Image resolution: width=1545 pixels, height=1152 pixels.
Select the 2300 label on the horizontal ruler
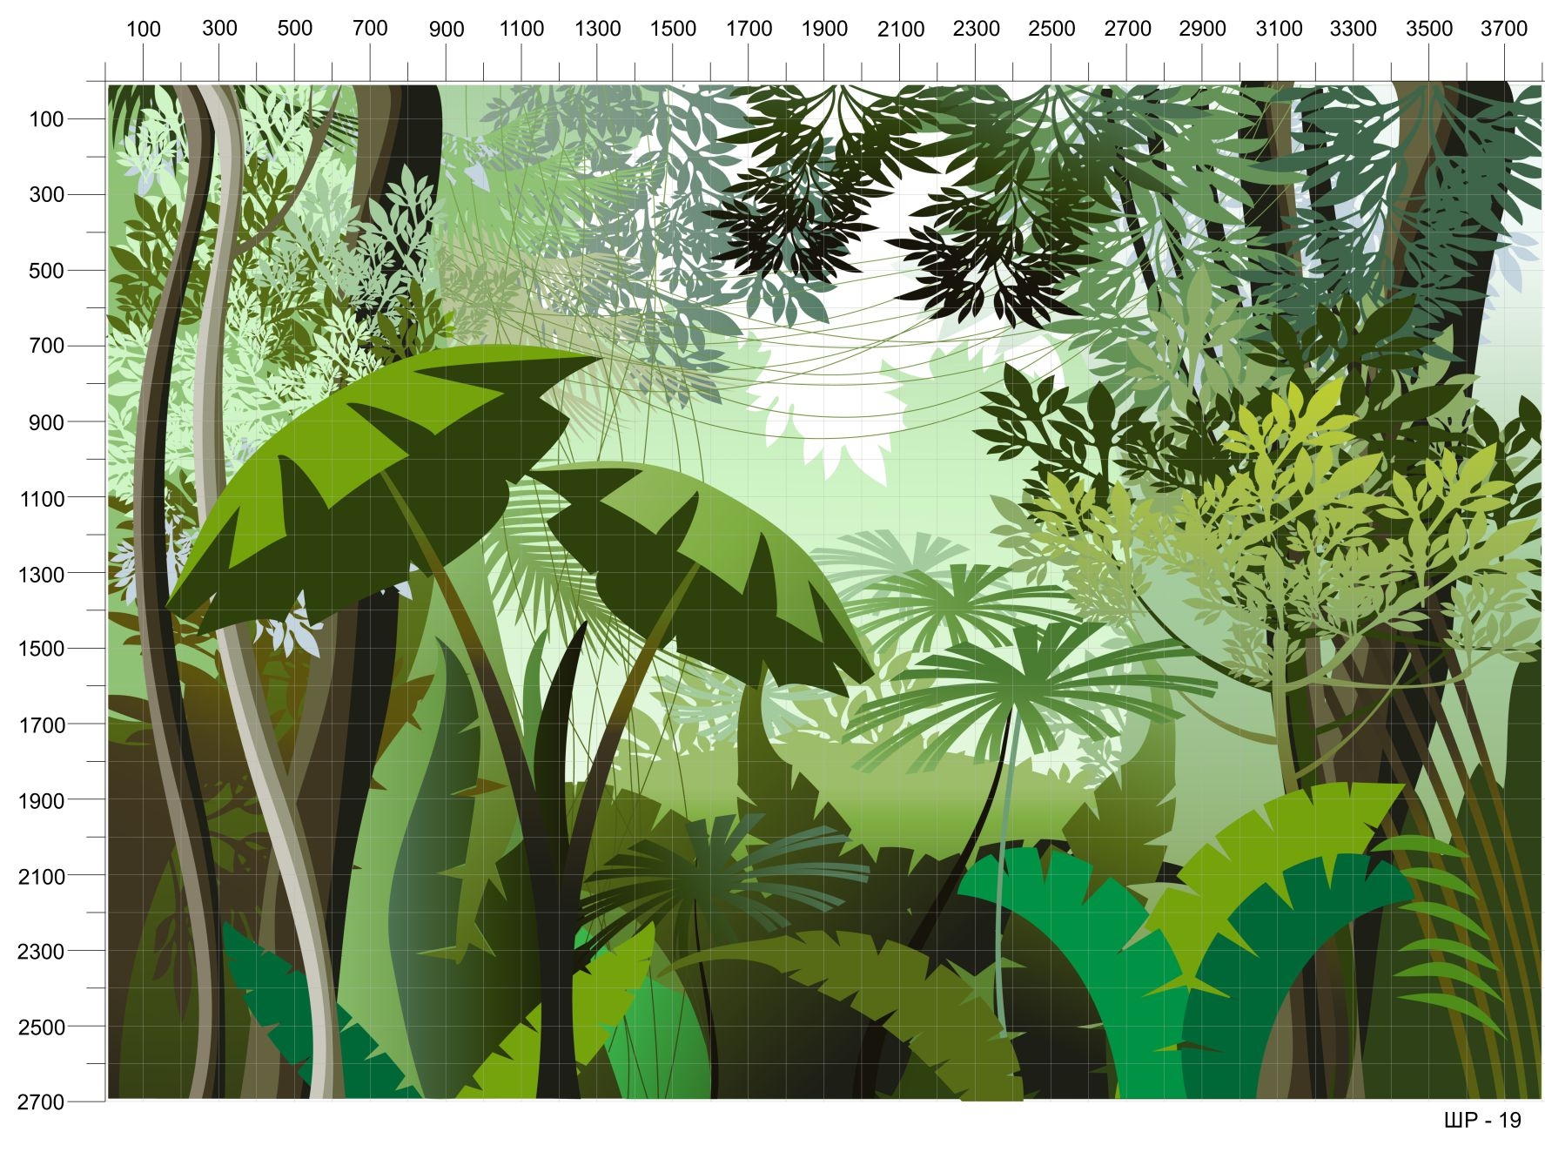coord(976,30)
